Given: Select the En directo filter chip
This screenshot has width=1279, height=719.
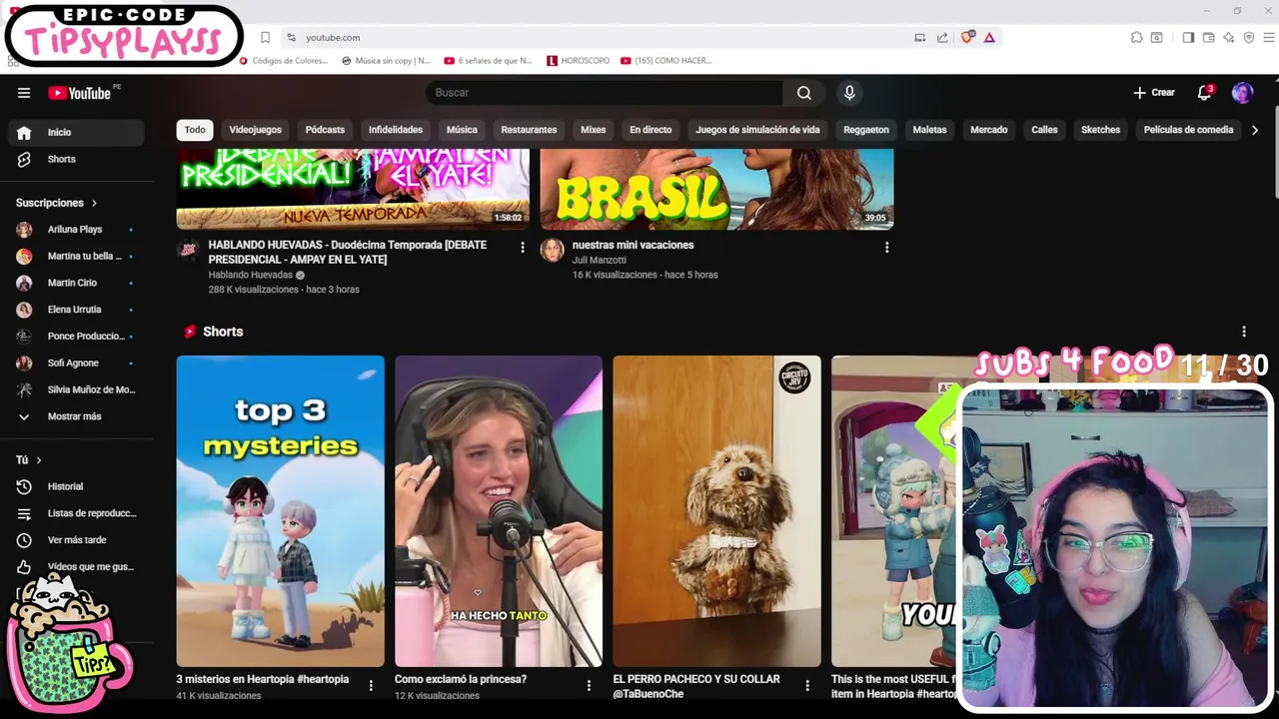Looking at the screenshot, I should (x=650, y=130).
